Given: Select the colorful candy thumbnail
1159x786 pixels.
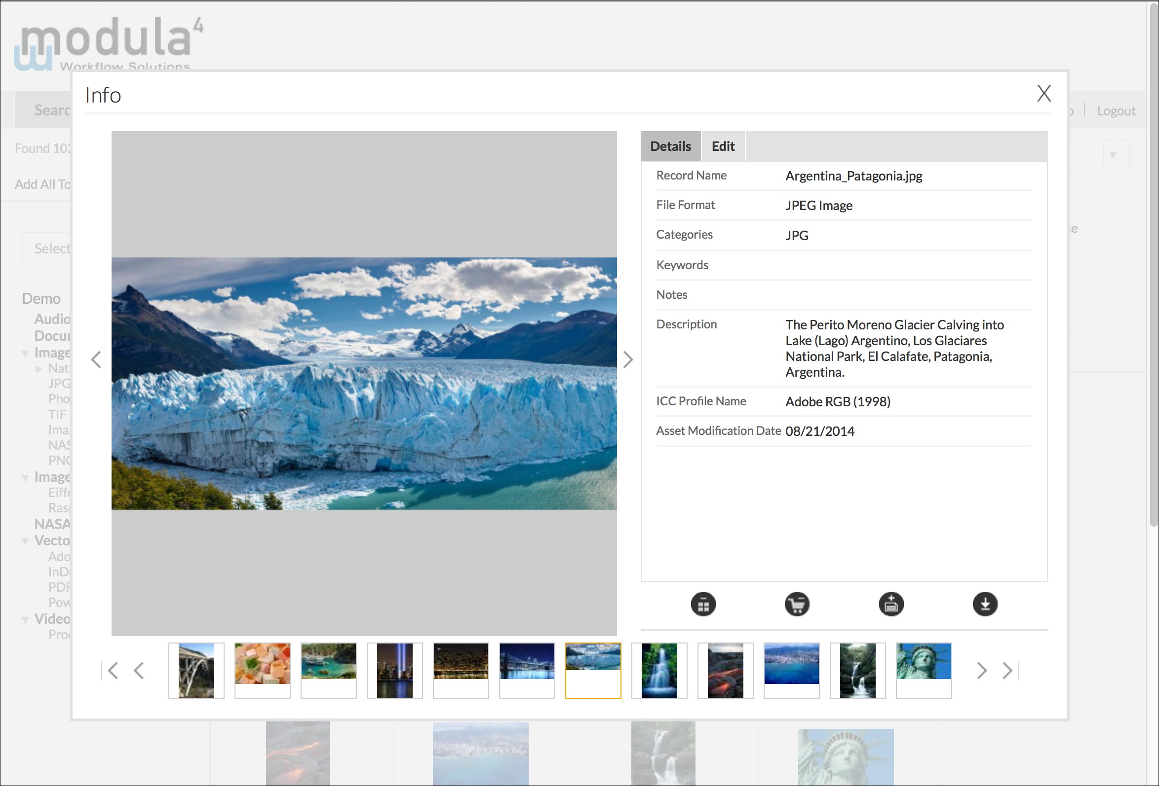Looking at the screenshot, I should [x=262, y=671].
